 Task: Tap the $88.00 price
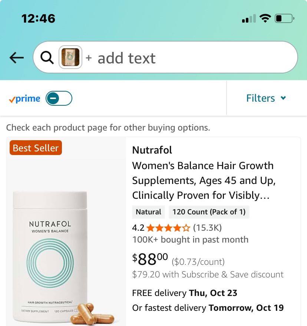tap(150, 259)
